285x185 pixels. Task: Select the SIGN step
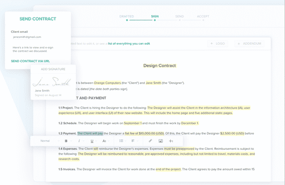155,16
